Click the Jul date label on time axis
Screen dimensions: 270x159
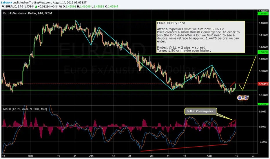152,156
